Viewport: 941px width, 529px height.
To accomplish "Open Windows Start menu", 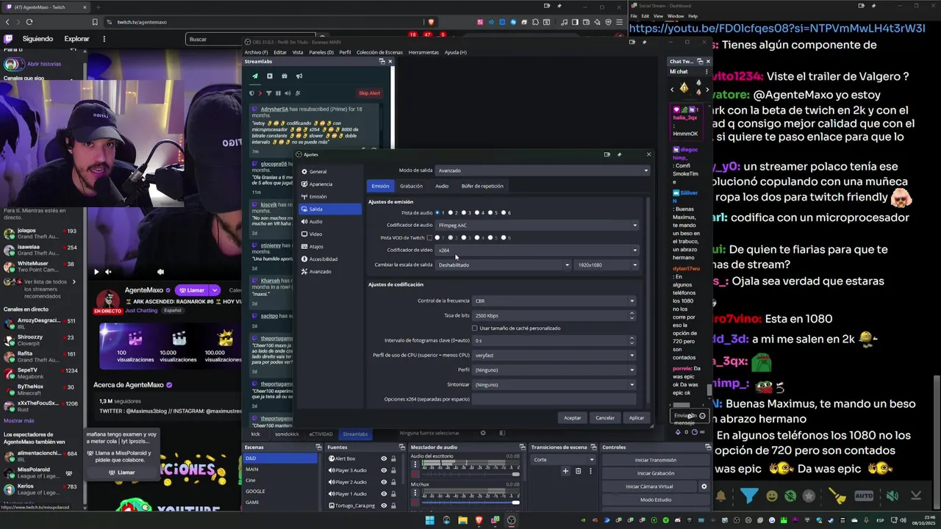I will pos(429,520).
